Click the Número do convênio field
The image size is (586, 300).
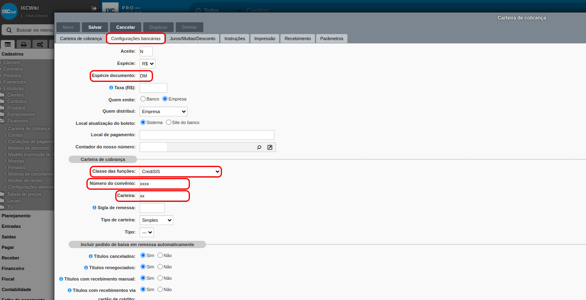pyautogui.click(x=164, y=184)
